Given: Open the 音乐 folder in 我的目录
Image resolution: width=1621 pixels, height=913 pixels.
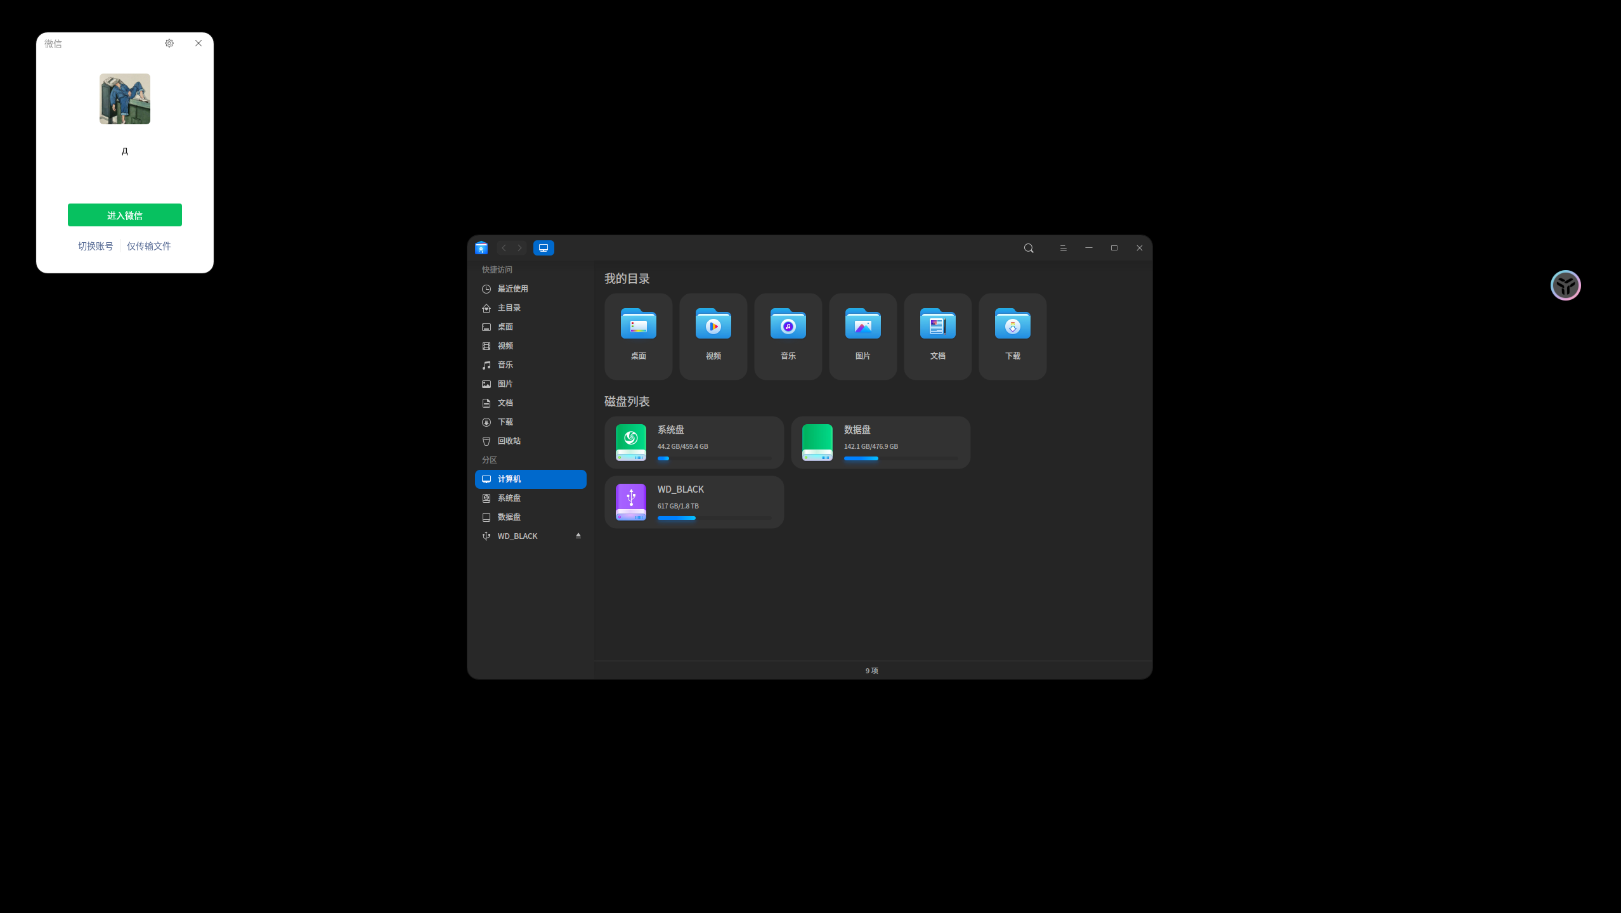Looking at the screenshot, I should [x=788, y=336].
